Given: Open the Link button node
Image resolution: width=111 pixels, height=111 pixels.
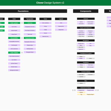Looking at the screenshot, I should pos(81,24).
